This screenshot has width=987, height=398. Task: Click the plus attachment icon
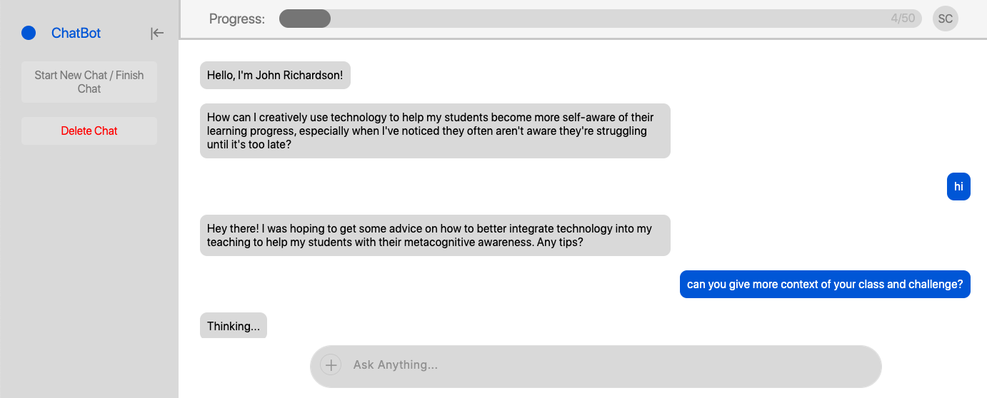331,365
